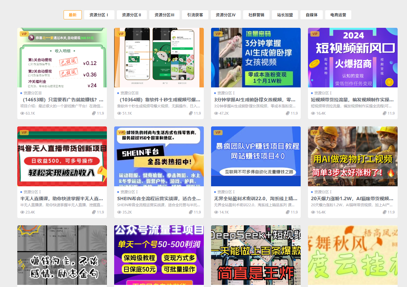The height and width of the screenshot is (287, 407).
Task: Open the 自媒体 tab
Action: (x=312, y=15)
